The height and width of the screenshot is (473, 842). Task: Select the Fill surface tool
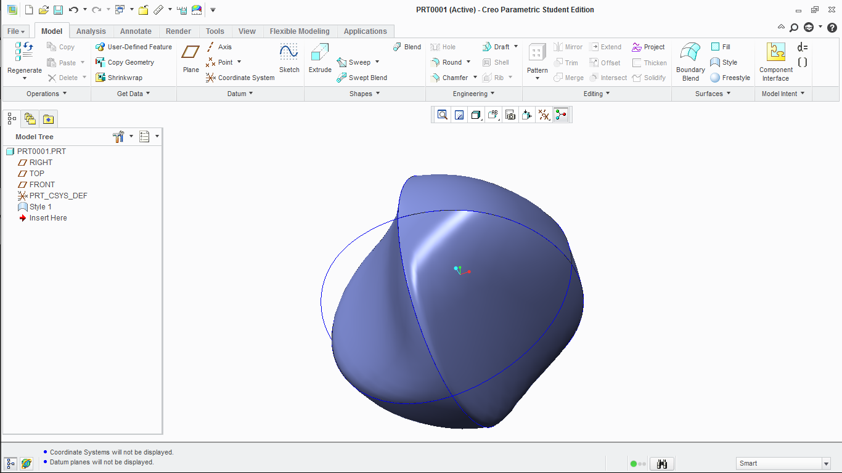721,47
